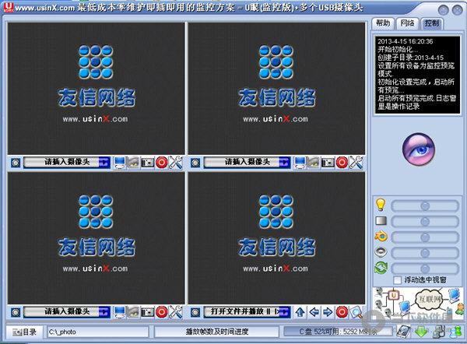The image size is (467, 344).
Task: Click red record button in playback panel
Action: (x=342, y=312)
